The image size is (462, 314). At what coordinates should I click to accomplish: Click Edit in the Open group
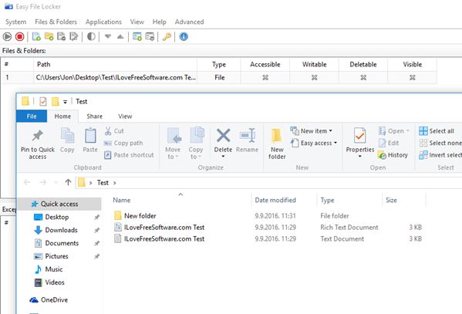389,143
